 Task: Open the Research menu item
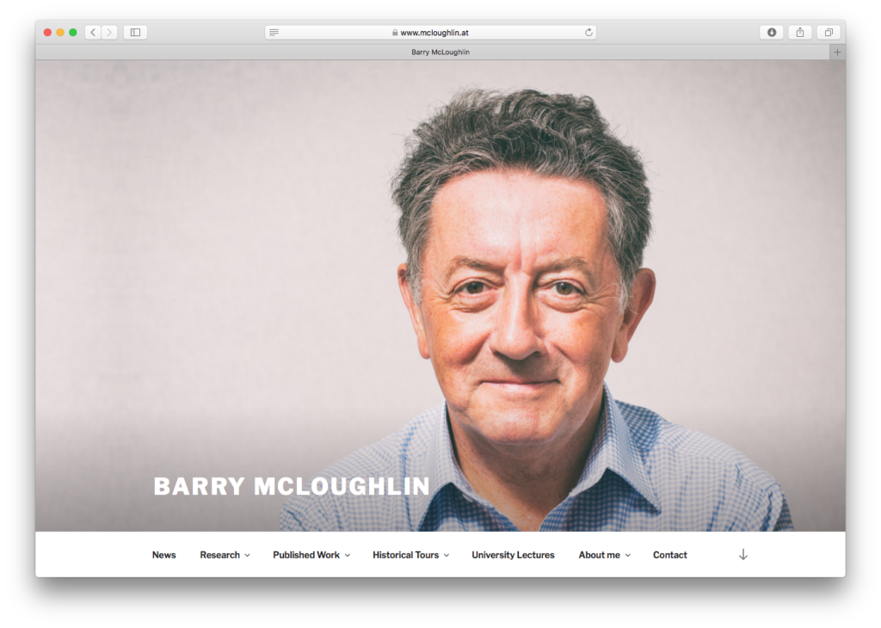pos(219,555)
